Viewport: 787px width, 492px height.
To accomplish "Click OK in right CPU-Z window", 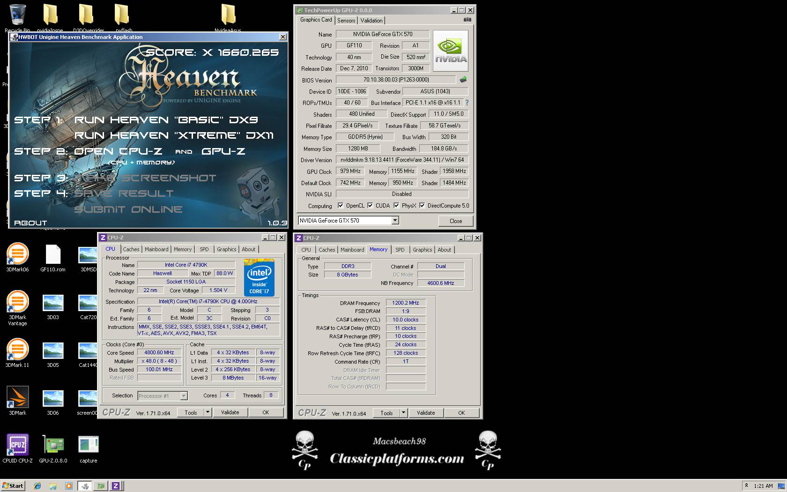I will tap(461, 413).
